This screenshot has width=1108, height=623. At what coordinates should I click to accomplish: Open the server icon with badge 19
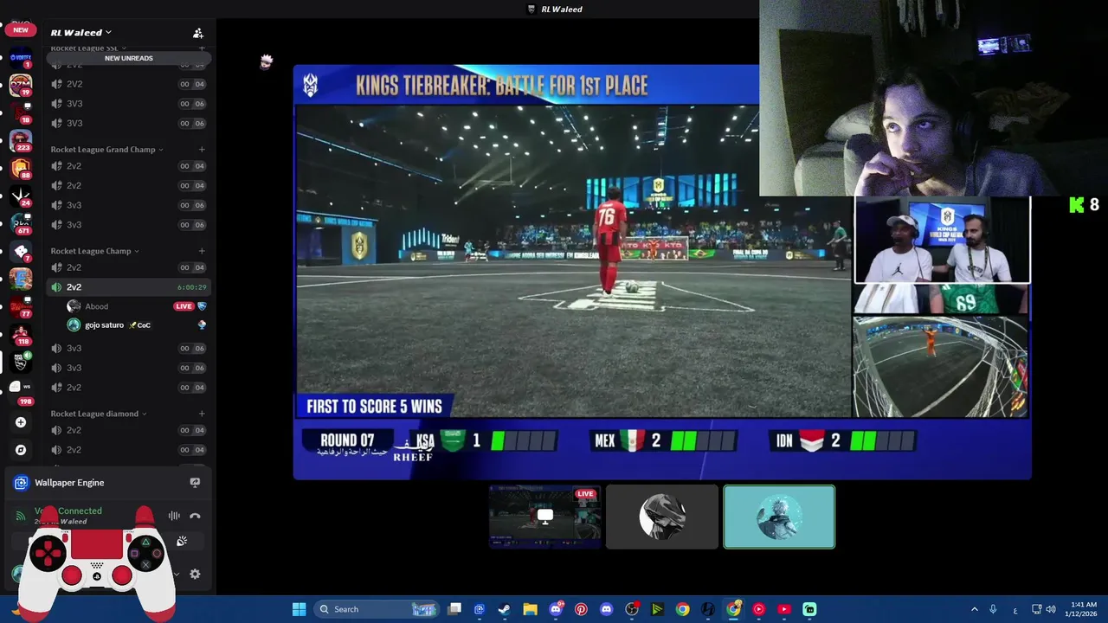21,85
